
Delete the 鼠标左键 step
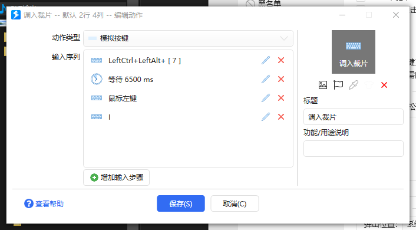pyautogui.click(x=281, y=98)
